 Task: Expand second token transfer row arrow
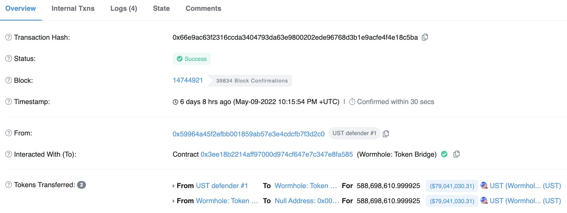[x=173, y=201]
